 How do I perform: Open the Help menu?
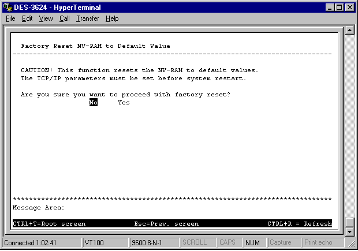pos(112,18)
